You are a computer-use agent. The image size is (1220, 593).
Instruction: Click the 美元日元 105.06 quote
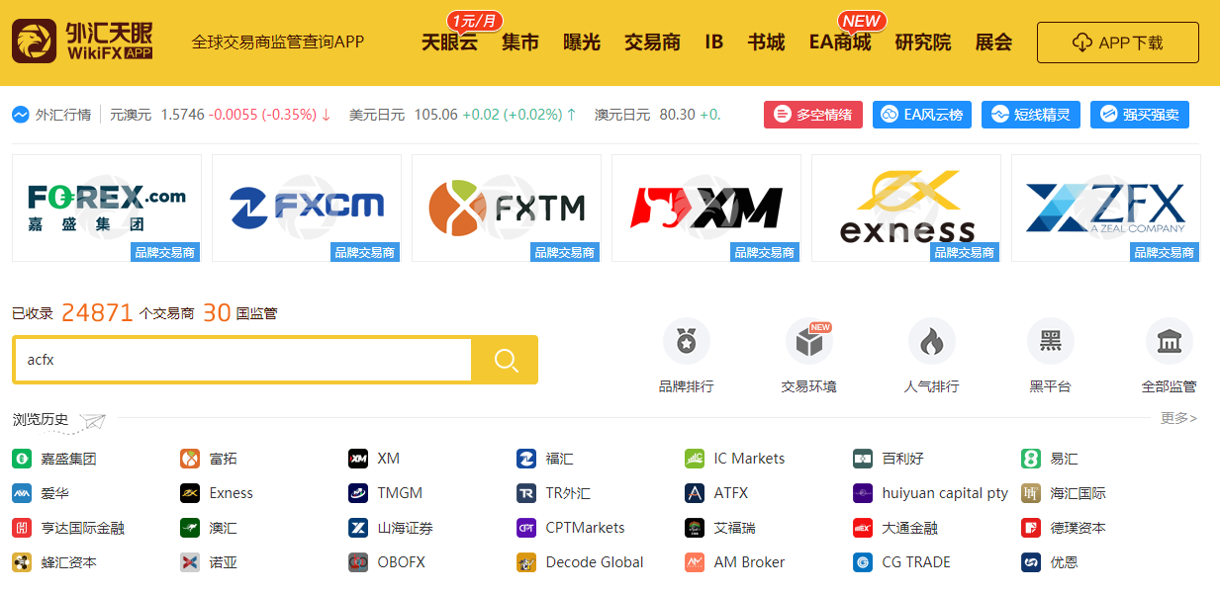pos(463,115)
